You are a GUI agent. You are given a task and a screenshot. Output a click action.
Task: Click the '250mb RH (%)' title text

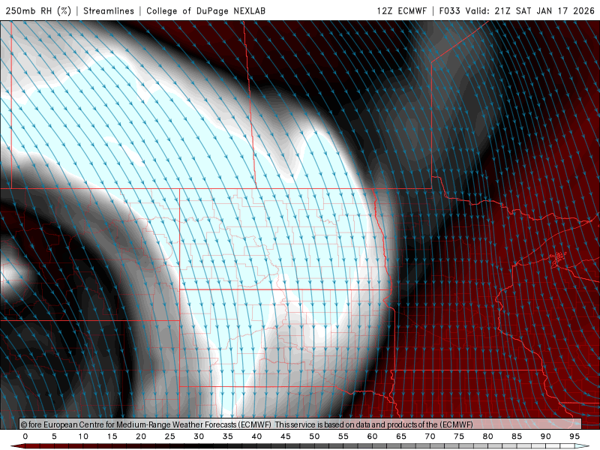pyautogui.click(x=38, y=10)
